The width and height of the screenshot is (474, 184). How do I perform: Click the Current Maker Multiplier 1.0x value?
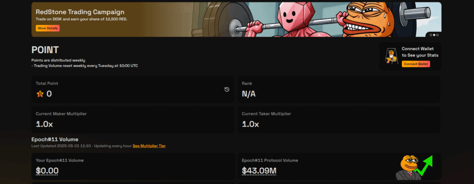pos(44,124)
